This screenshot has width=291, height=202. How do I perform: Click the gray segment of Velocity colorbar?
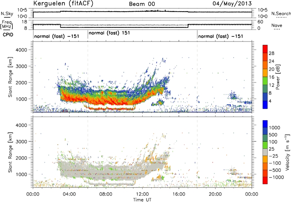click(x=265, y=152)
